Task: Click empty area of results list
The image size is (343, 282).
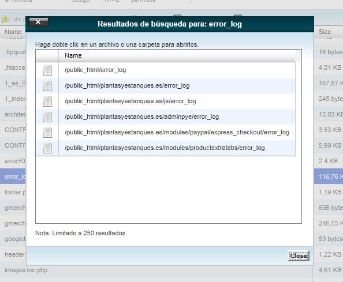Action: [x=169, y=190]
